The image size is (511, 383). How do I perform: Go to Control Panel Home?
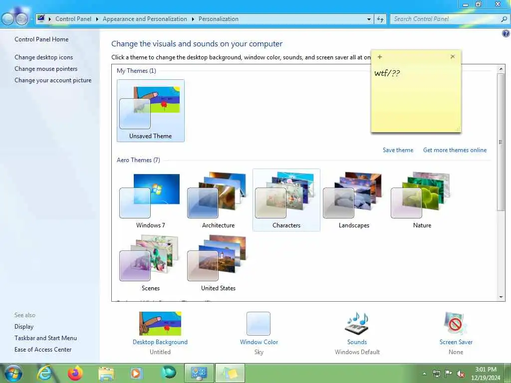click(41, 39)
